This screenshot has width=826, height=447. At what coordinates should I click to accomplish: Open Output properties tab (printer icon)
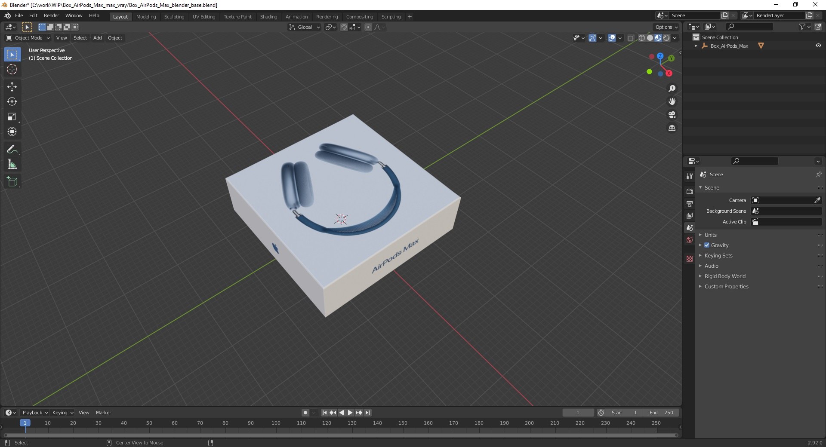[x=690, y=203]
